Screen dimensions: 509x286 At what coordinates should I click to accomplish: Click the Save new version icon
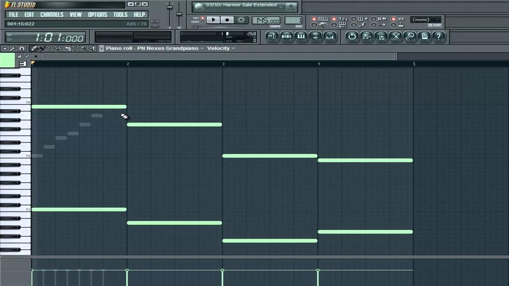[367, 37]
